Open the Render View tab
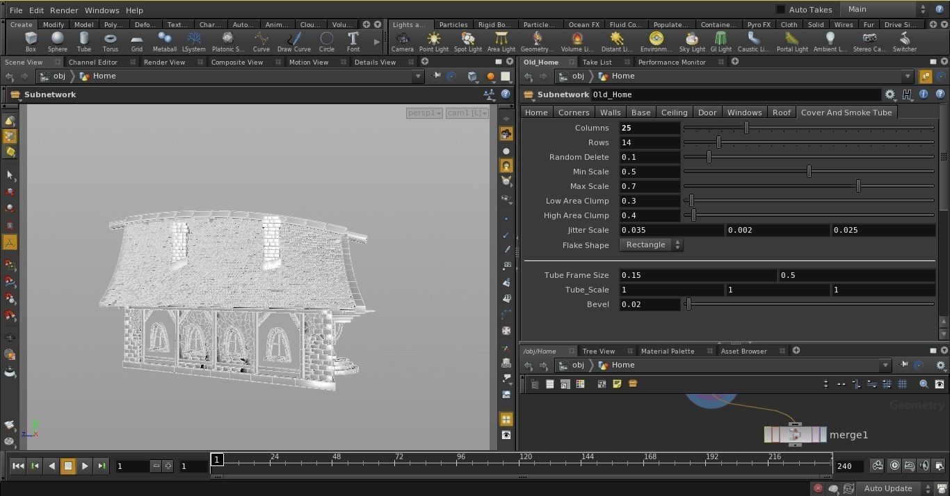Viewport: 950px width, 496px height. tap(165, 62)
